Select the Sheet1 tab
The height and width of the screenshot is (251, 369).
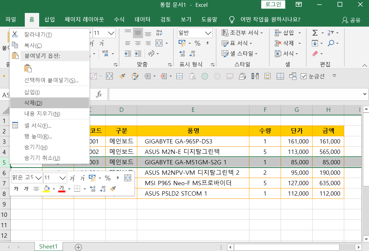pyautogui.click(x=48, y=247)
